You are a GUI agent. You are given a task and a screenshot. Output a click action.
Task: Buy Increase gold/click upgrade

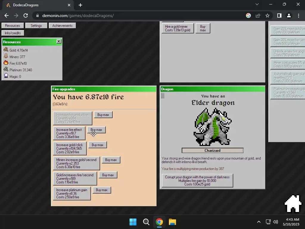70,148
